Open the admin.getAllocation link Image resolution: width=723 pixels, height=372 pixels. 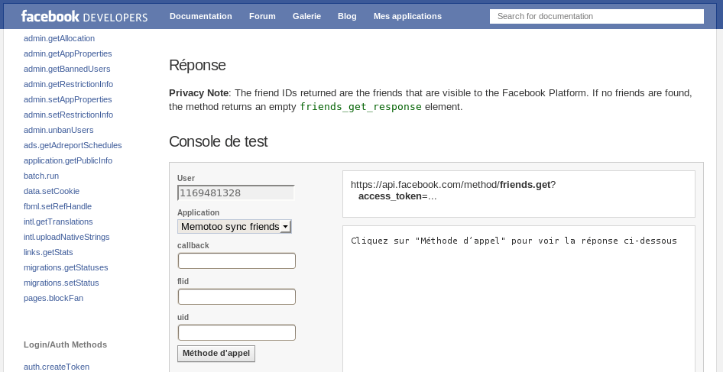[59, 38]
